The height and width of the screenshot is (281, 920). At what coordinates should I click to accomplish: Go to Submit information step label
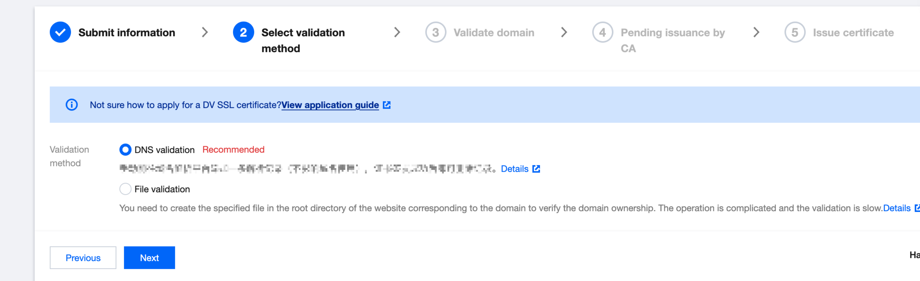click(127, 33)
